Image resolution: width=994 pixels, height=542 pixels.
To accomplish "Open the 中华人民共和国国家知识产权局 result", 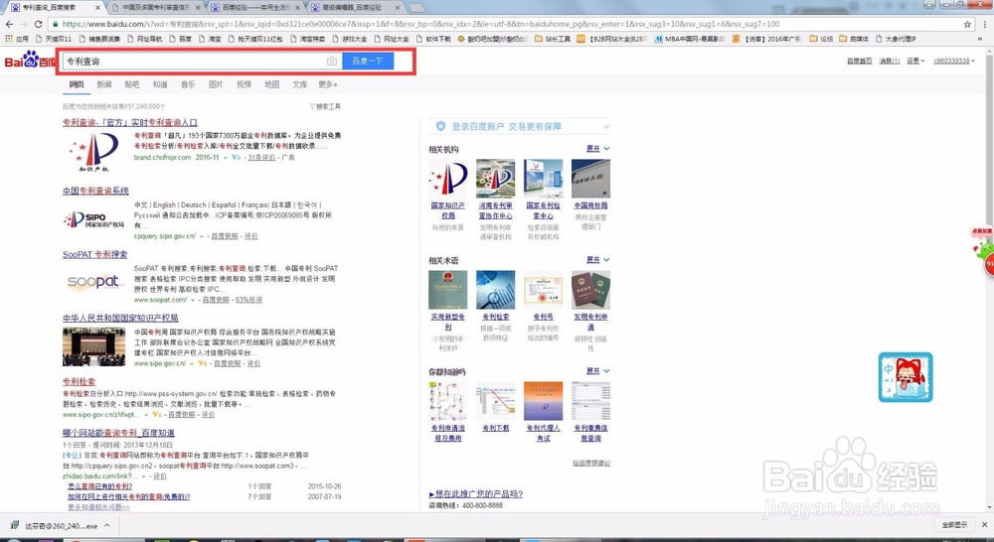I will pos(120,318).
